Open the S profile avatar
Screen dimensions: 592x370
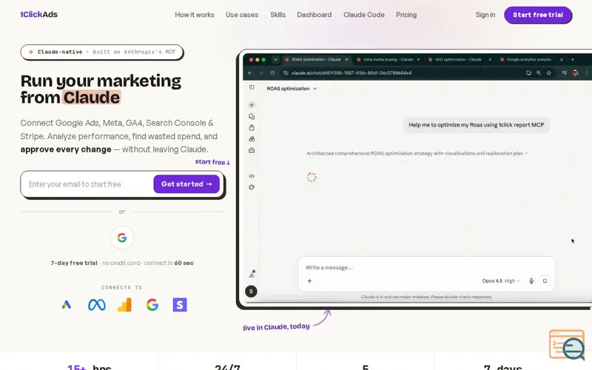251,291
